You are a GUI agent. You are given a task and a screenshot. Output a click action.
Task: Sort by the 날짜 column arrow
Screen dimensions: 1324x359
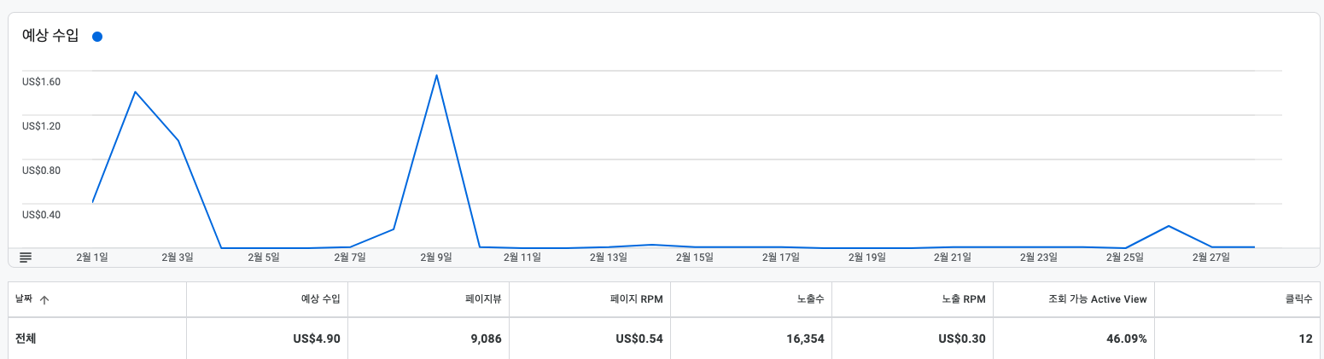point(44,299)
